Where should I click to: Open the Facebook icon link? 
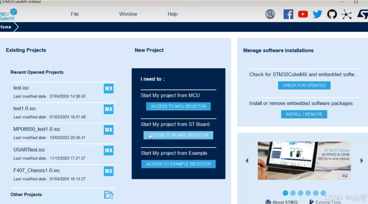click(288, 14)
